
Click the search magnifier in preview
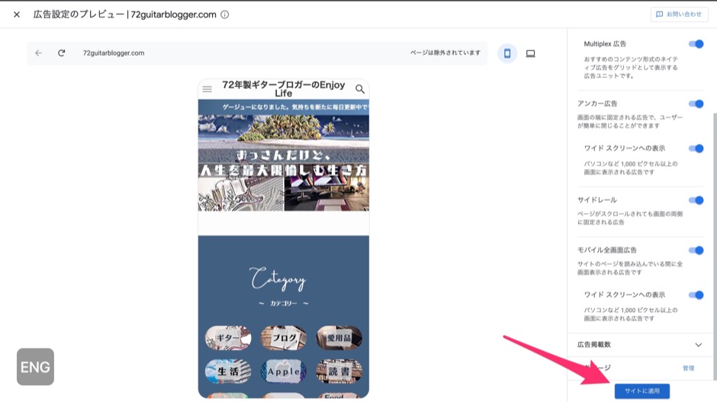tap(360, 89)
